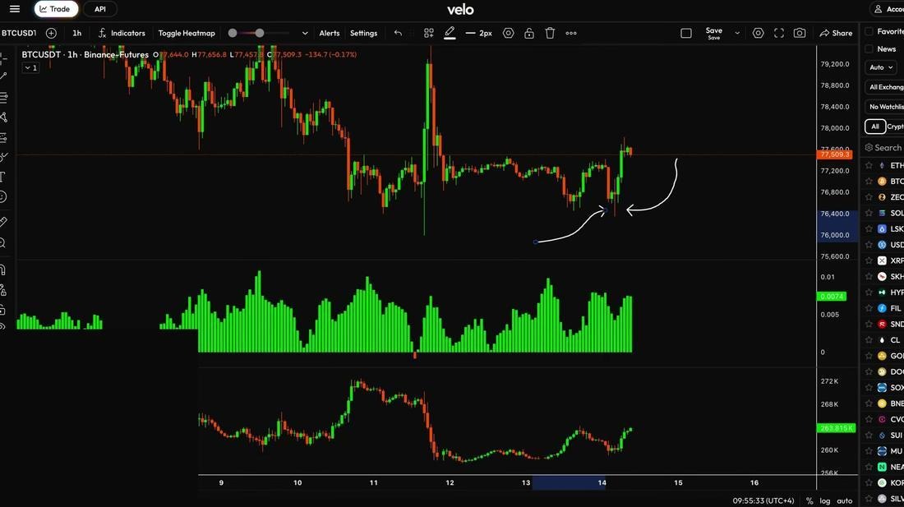The image size is (904, 507).
Task: Add symbol with plus icon
Action: [51, 34]
